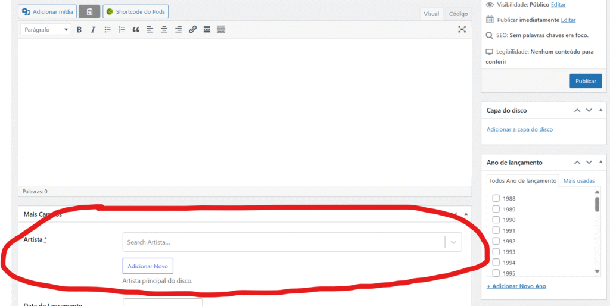Viewport: 610px width, 306px height.
Task: Toggle bold formatting in editor toolbar
Action: (79, 30)
